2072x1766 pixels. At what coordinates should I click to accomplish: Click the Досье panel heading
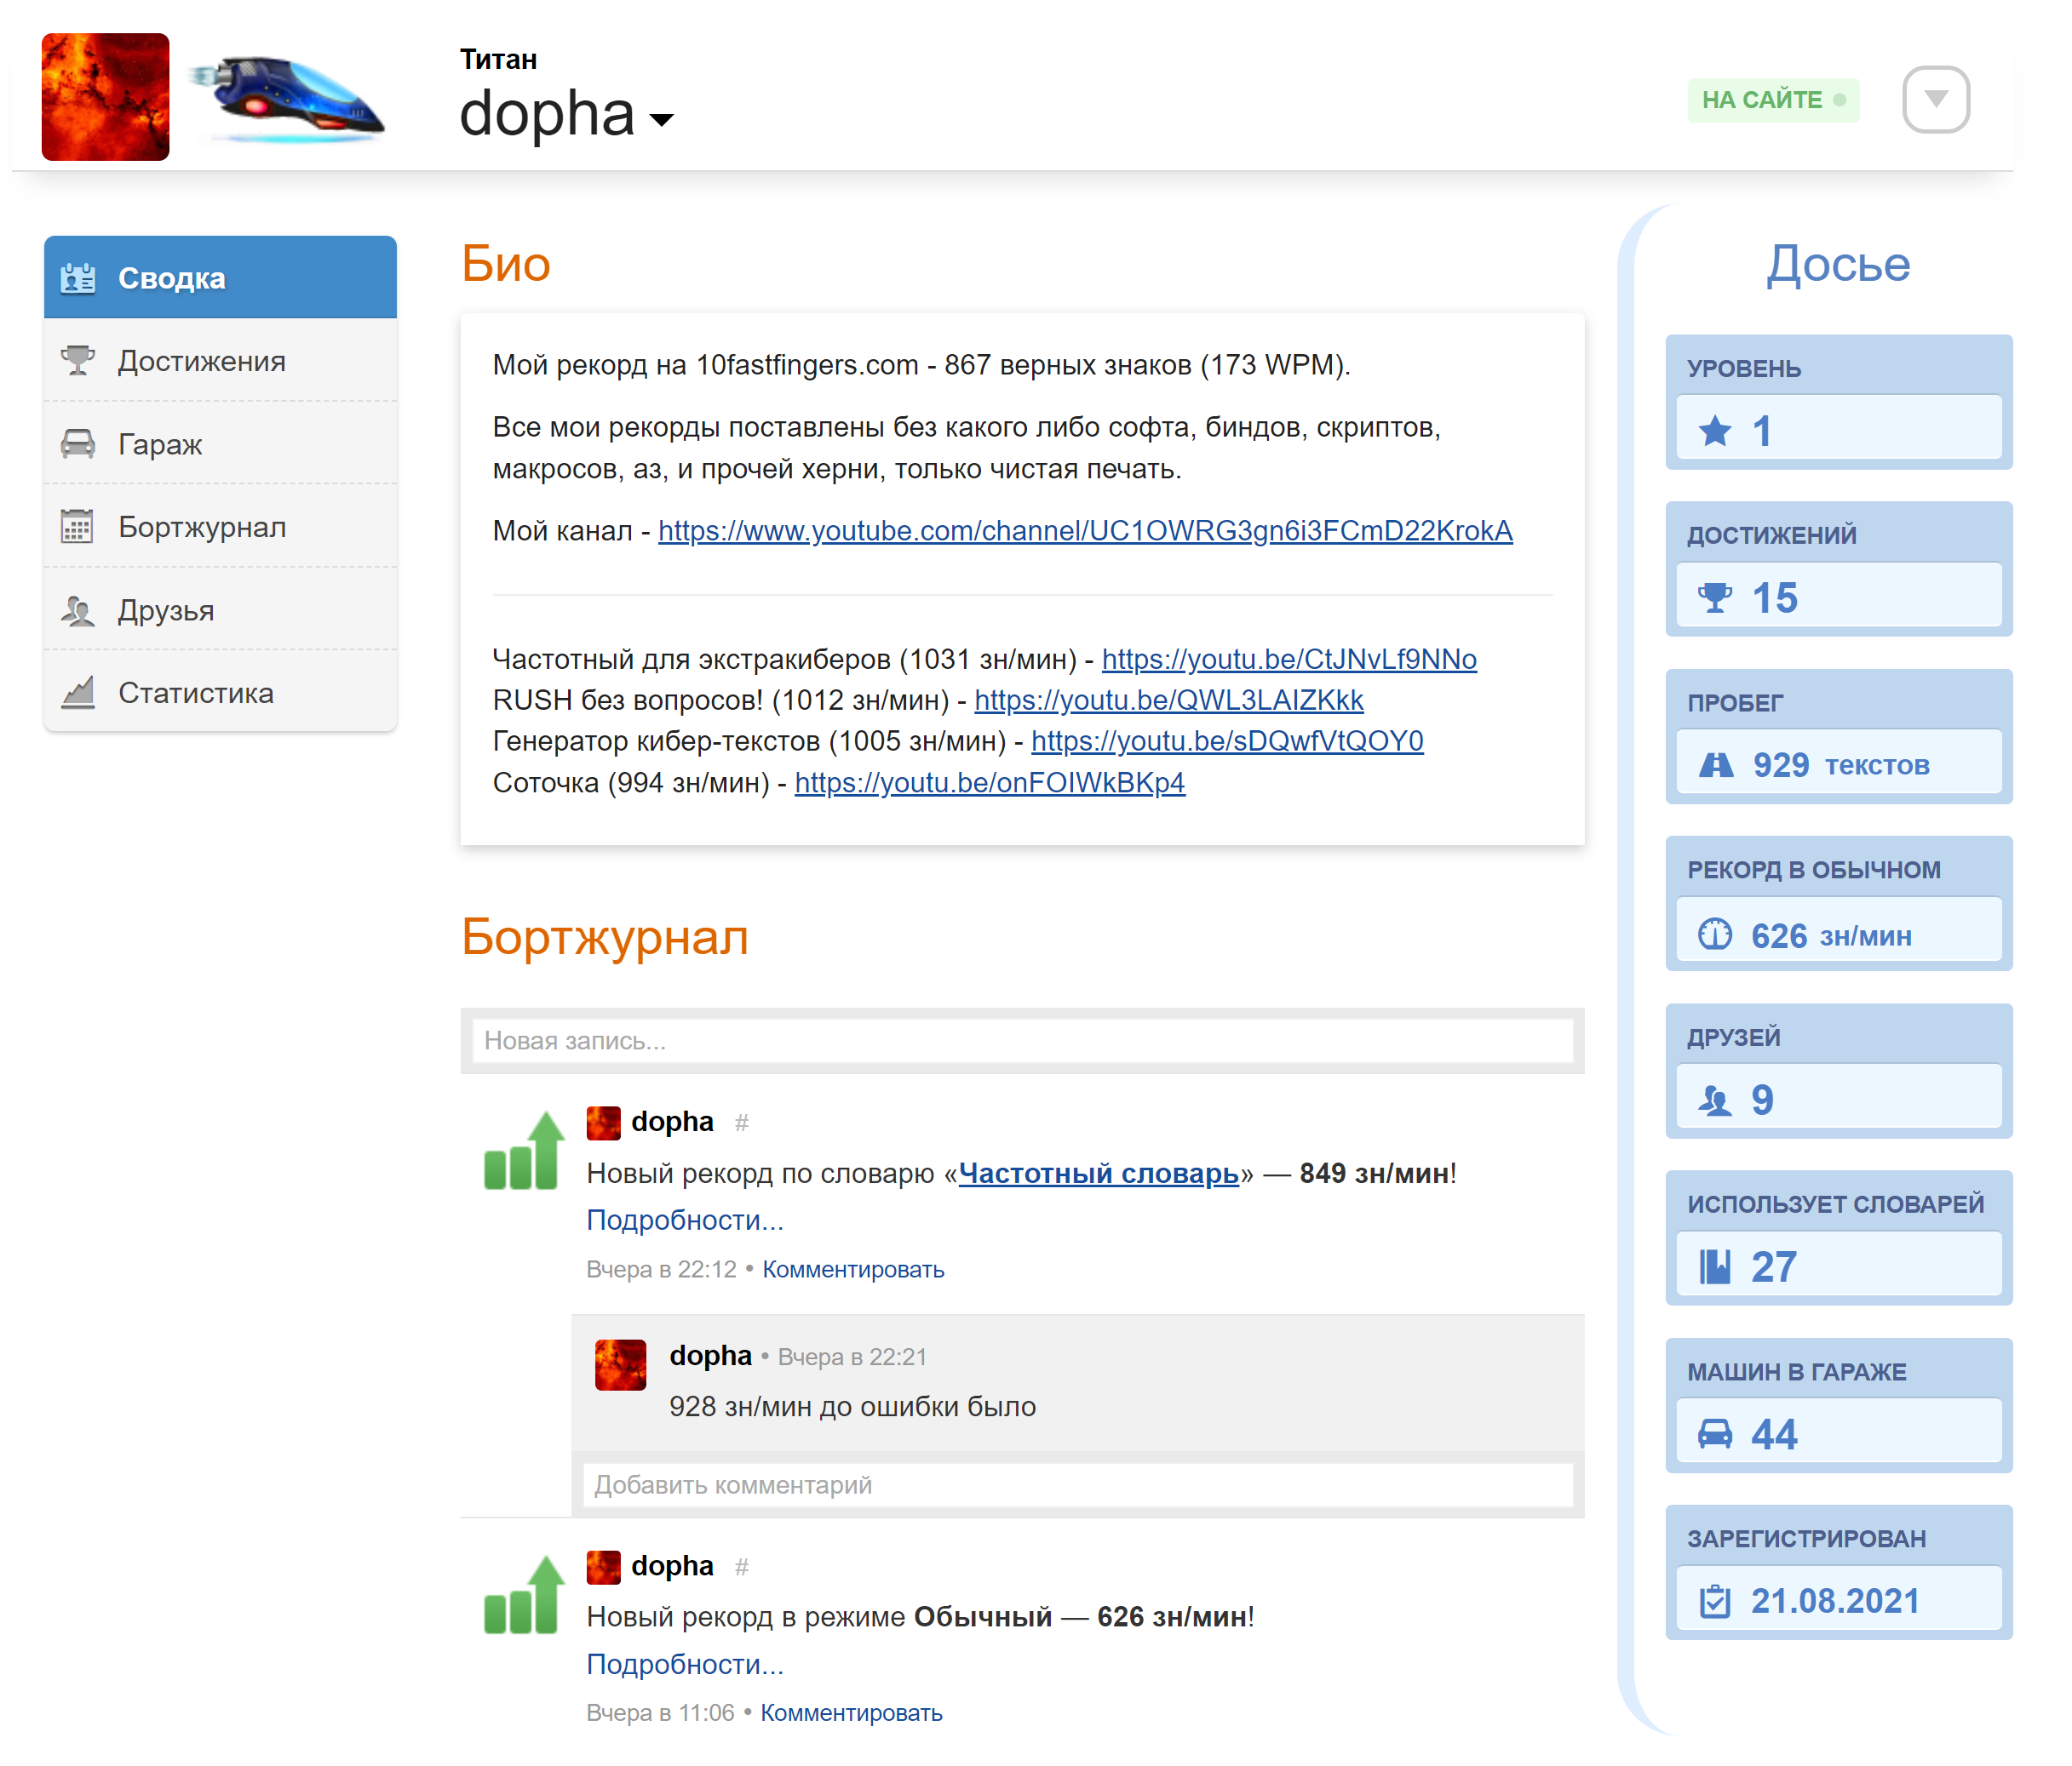click(x=1838, y=264)
